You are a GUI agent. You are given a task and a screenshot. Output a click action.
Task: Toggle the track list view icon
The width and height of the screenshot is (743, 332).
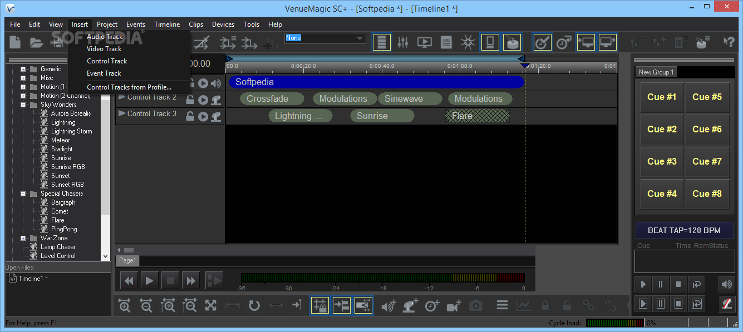382,42
